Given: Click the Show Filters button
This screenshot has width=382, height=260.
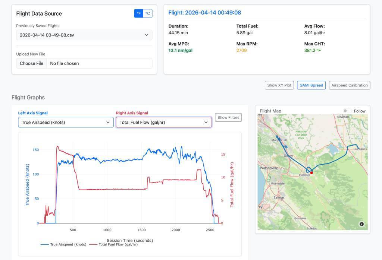Looking at the screenshot, I should tap(228, 118).
